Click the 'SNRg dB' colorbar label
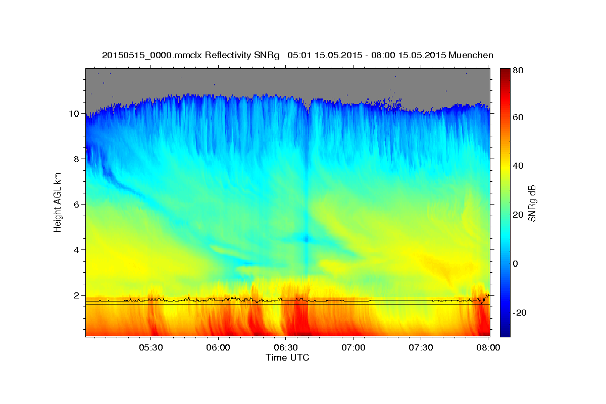 pos(532,204)
